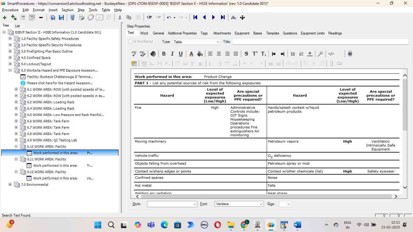Image resolution: width=413 pixels, height=232 pixels.
Task: Click the next step blue right arrow
Action: coord(213,18)
